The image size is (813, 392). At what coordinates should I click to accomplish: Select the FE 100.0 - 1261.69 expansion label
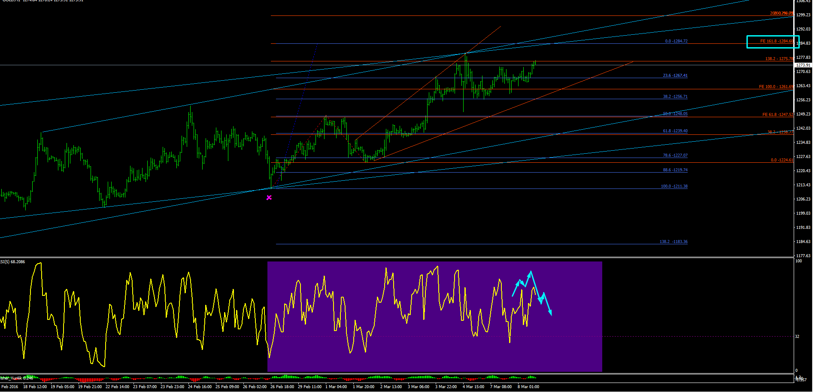[x=776, y=87]
